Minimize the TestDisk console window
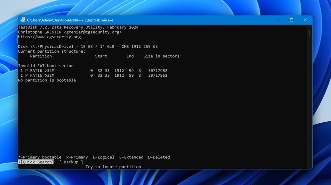Image resolution: width=331 pixels, height=185 pixels. point(278,20)
